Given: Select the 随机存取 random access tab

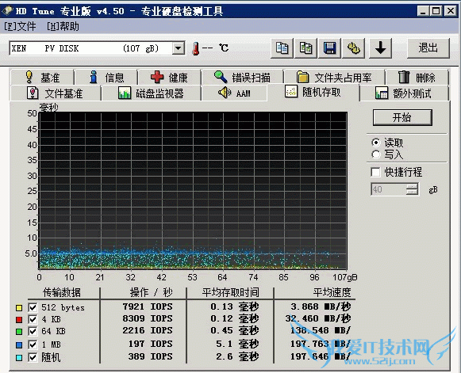Looking at the screenshot, I should tap(313, 92).
